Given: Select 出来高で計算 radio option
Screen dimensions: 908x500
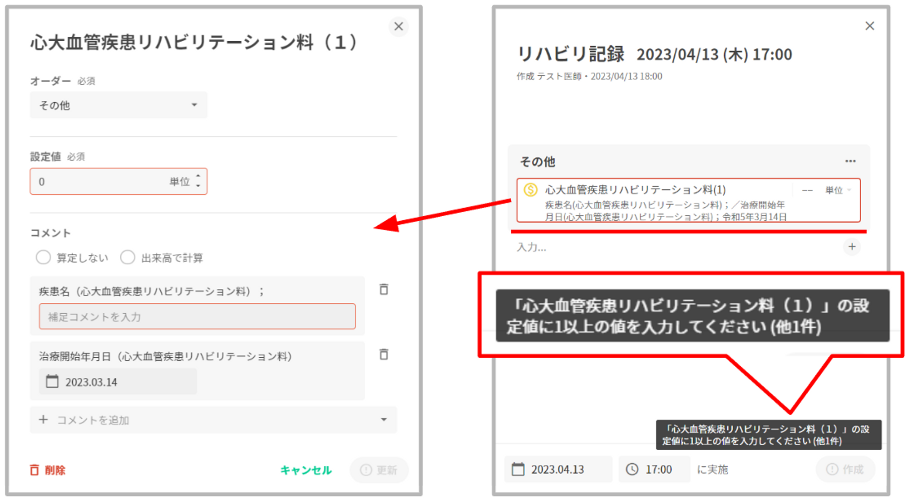Looking at the screenshot, I should (x=128, y=257).
